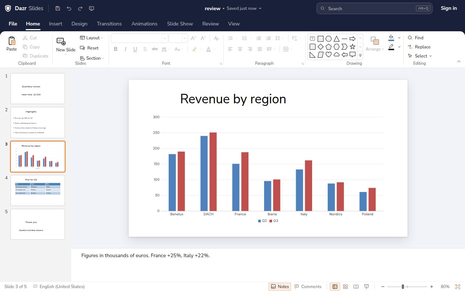Choose the right arrow shape
This screenshot has width=465, height=291.
point(352,39)
